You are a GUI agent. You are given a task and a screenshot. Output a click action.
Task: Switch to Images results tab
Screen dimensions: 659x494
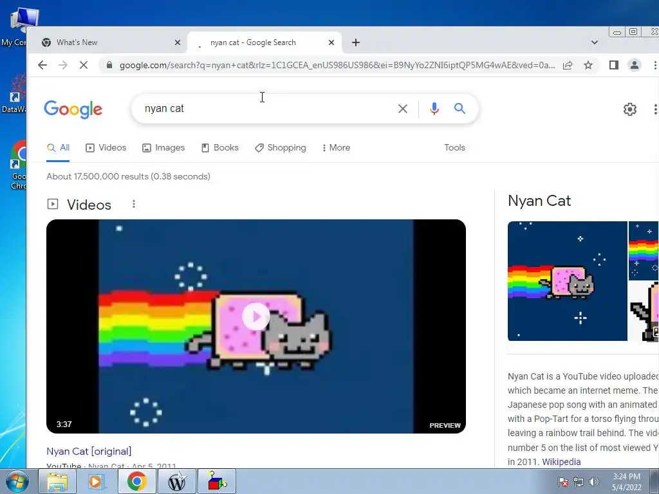163,148
